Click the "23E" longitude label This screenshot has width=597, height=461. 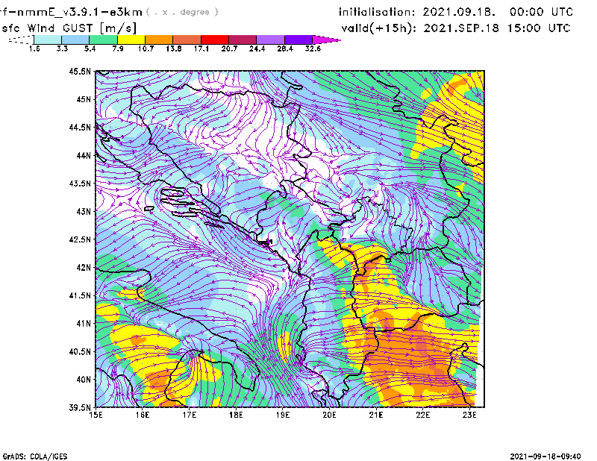(469, 415)
